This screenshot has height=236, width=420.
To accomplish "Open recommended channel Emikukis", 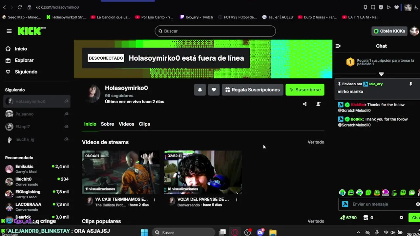I will [x=37, y=169].
